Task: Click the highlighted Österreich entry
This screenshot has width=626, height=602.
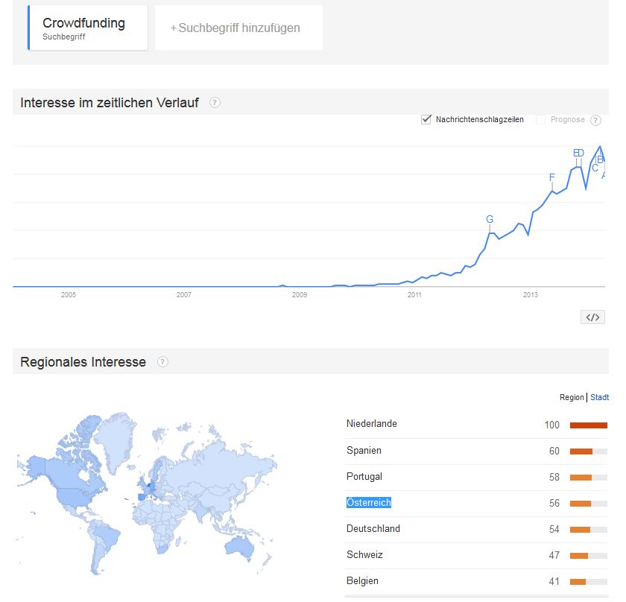Action: click(x=368, y=502)
